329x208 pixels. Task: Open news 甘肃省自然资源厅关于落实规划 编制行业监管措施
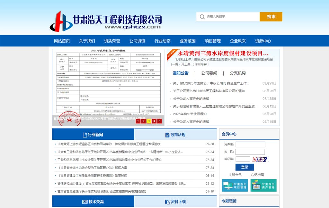102,191
